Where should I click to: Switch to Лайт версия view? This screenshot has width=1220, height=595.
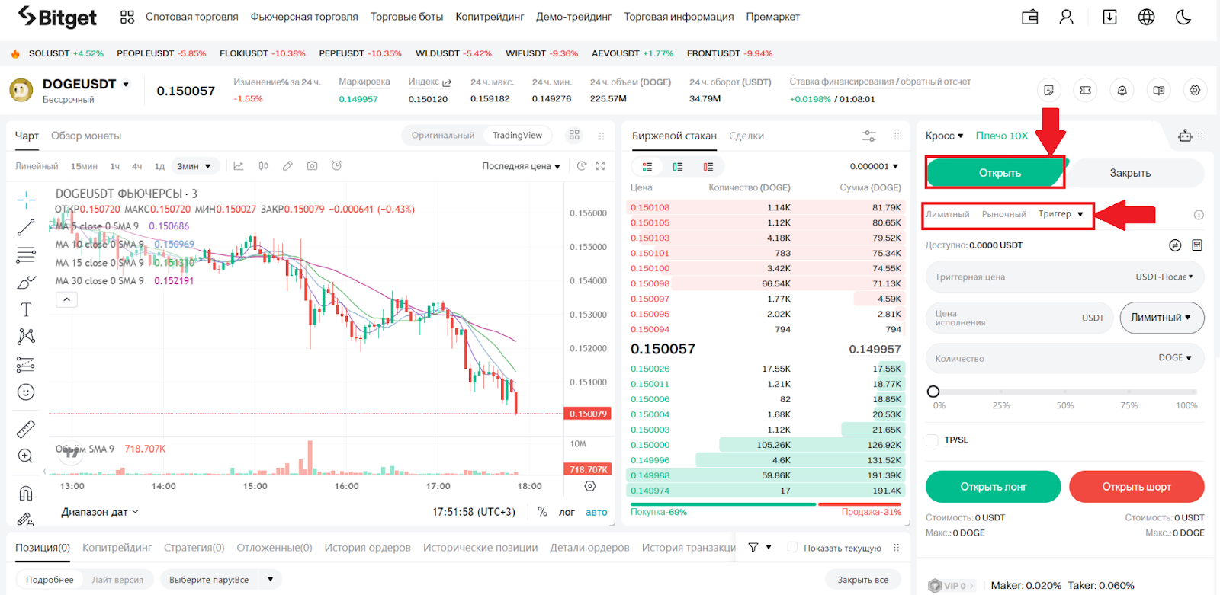[x=117, y=580]
